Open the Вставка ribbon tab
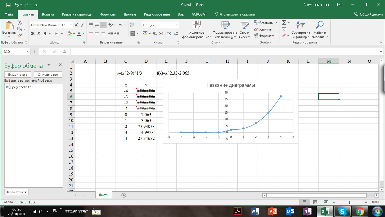385x217 pixels. (48, 14)
